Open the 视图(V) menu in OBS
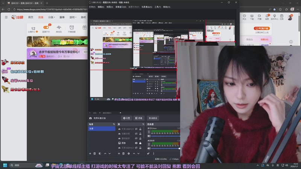 click(109, 7)
